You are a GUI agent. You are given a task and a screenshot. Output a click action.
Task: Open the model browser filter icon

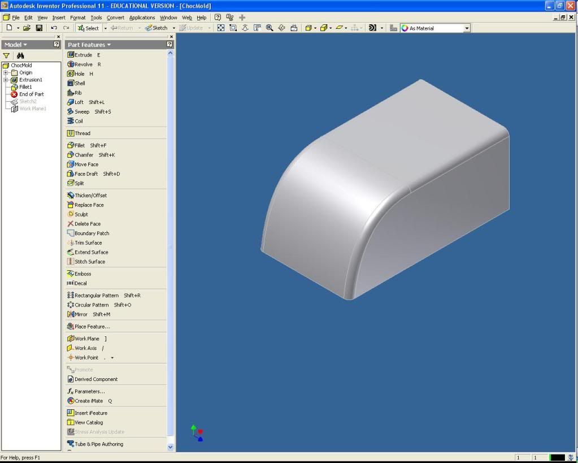(x=7, y=56)
